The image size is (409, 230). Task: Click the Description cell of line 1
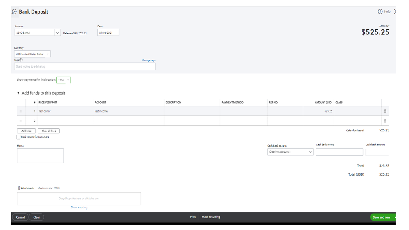tap(192, 111)
